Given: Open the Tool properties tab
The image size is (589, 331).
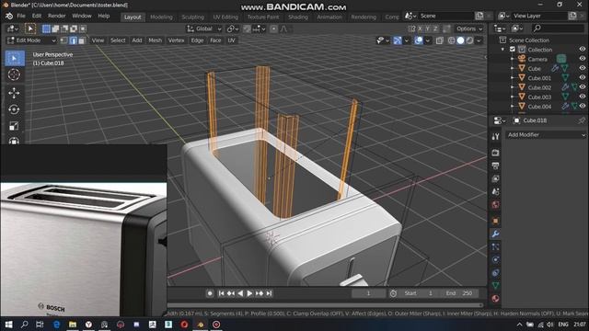Looking at the screenshot, I should tap(495, 137).
